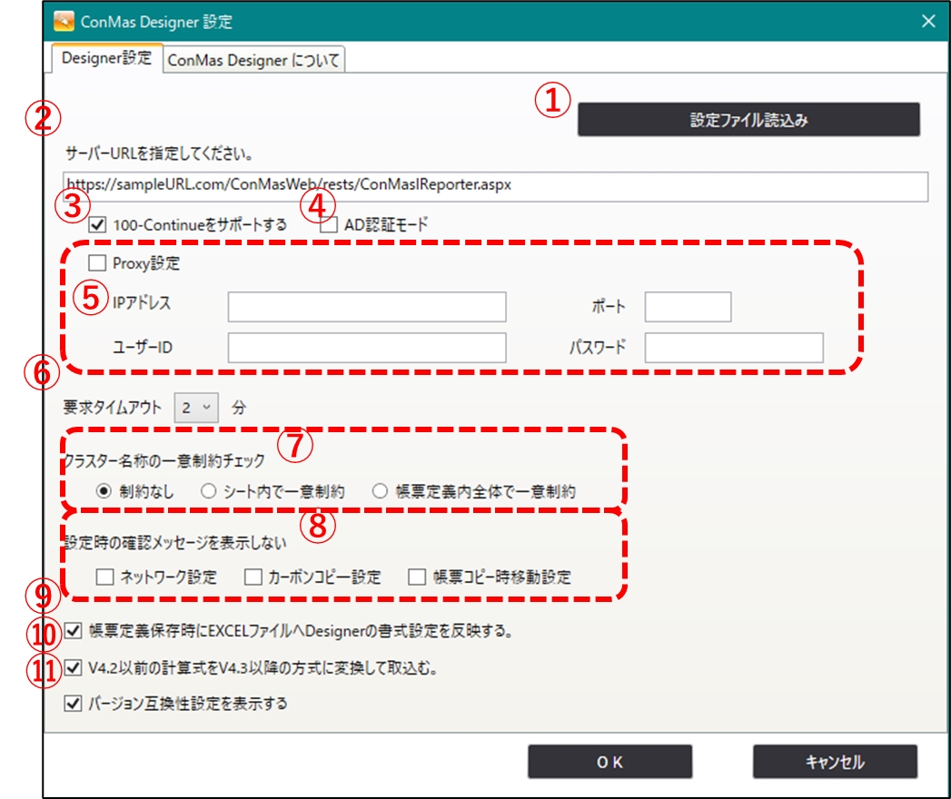Focus the server URL input field
Image resolution: width=951 pixels, height=799 pixels.
tap(495, 185)
